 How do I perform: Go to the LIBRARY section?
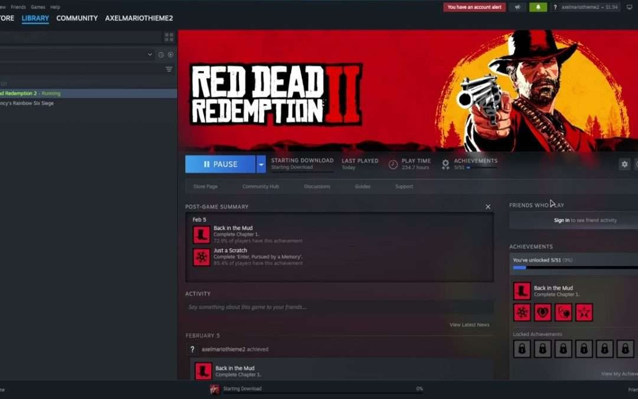(35, 18)
